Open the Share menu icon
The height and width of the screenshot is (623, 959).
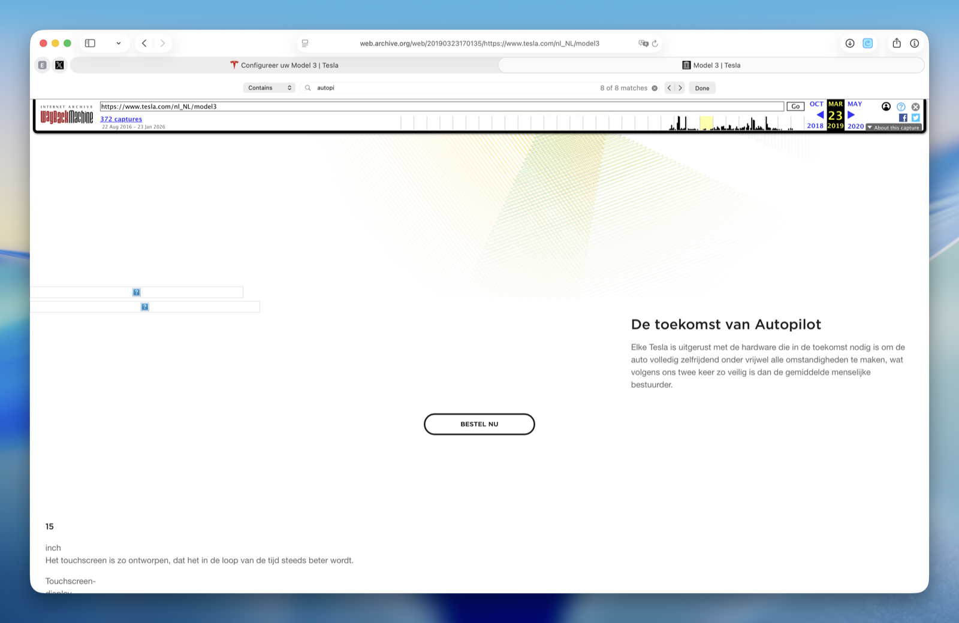(x=897, y=43)
